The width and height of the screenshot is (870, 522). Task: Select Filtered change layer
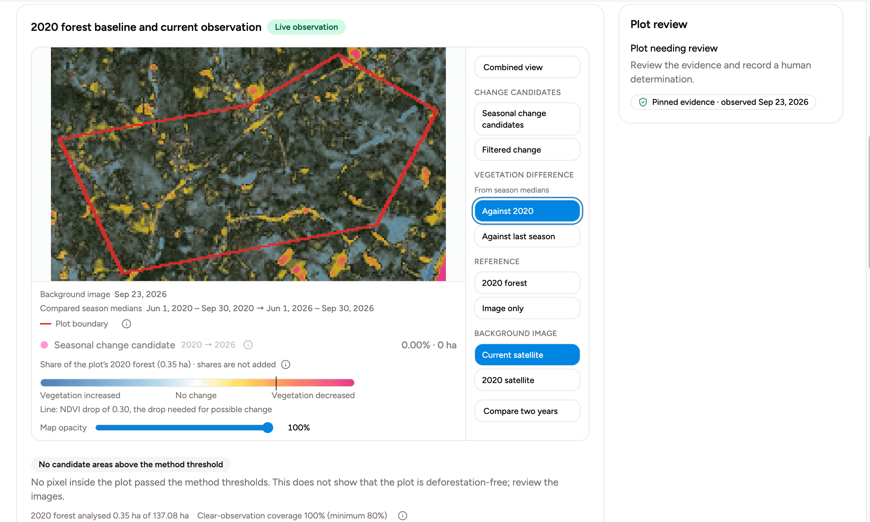pos(527,149)
